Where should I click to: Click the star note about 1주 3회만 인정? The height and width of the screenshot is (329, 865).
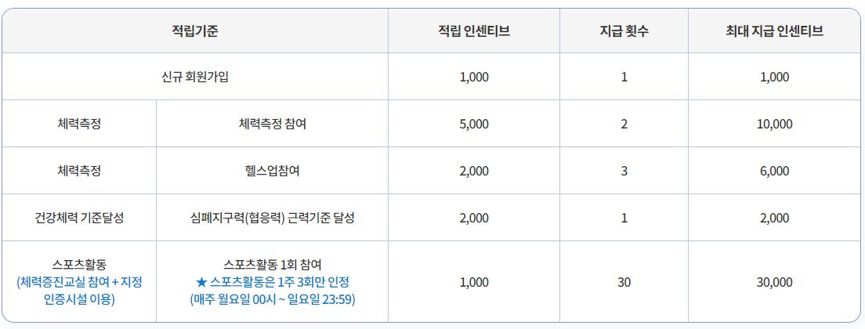(x=272, y=283)
